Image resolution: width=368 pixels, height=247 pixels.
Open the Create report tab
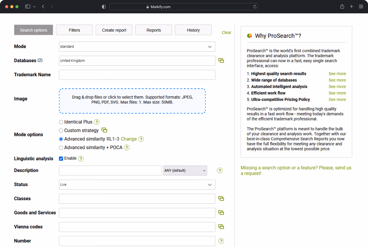(x=114, y=30)
